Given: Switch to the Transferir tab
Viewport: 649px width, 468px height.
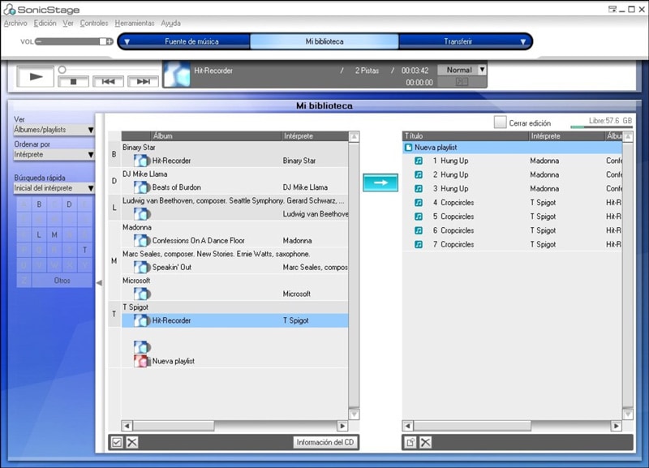Looking at the screenshot, I should pos(458,41).
